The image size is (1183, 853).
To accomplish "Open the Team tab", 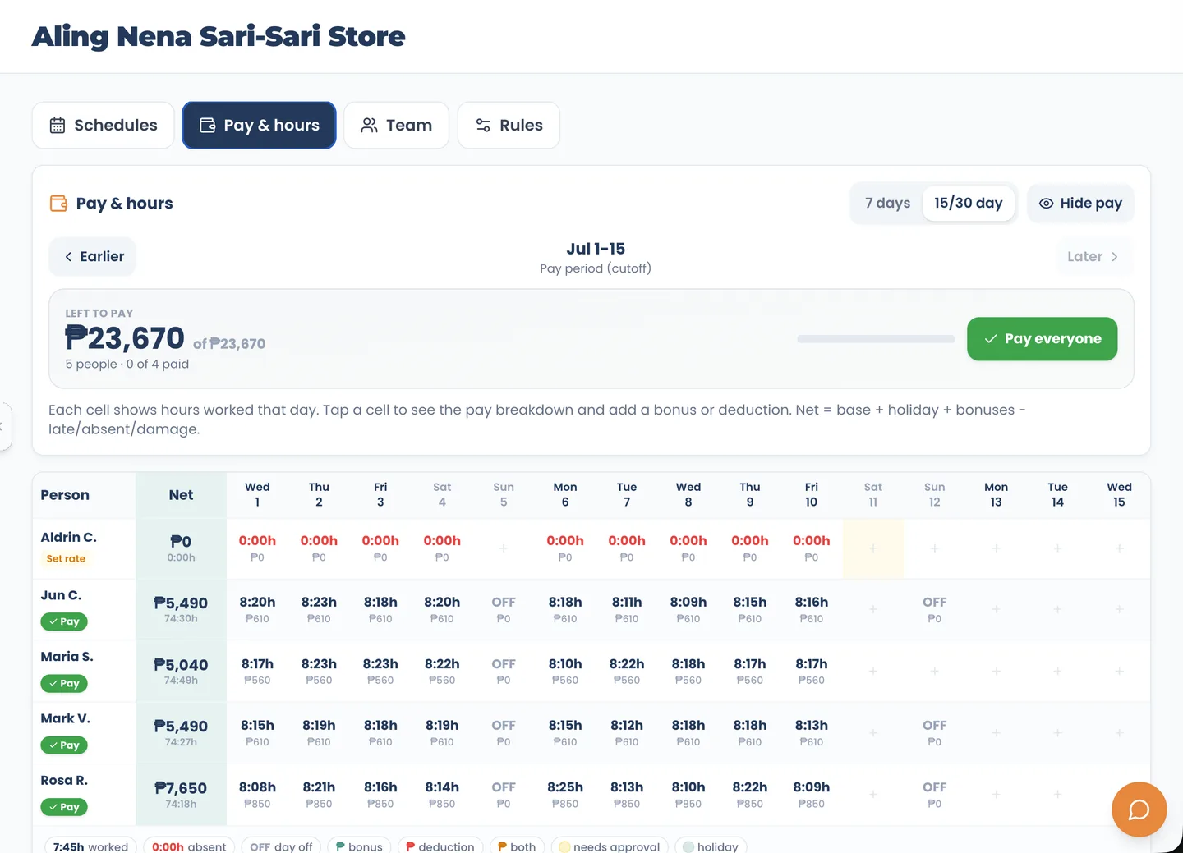I will coord(396,126).
